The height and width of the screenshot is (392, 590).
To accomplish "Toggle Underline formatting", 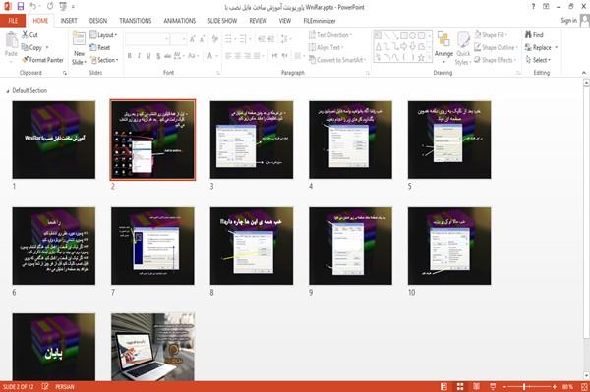I will 148,56.
